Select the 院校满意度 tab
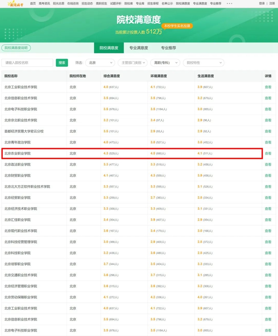 coord(109,48)
